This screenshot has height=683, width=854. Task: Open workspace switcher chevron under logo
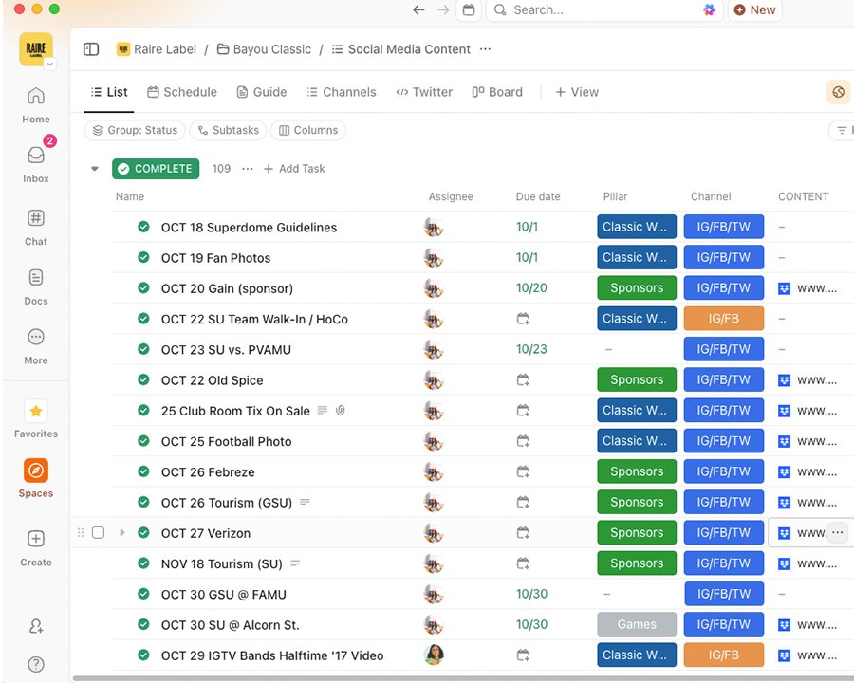tap(49, 65)
